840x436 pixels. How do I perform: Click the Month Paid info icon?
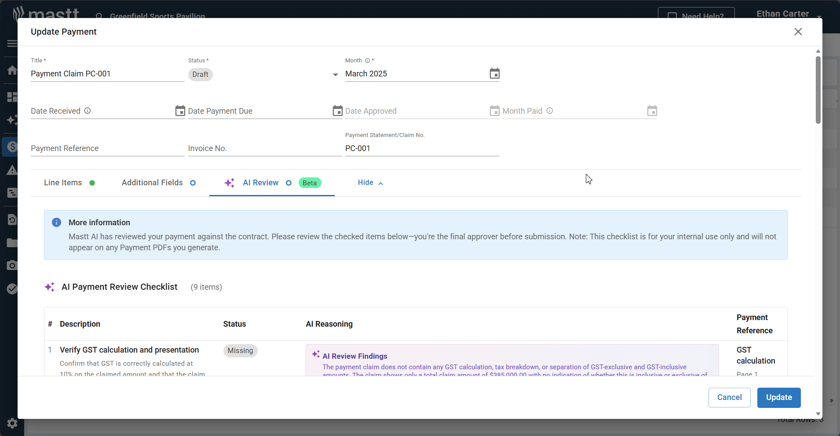[550, 111]
